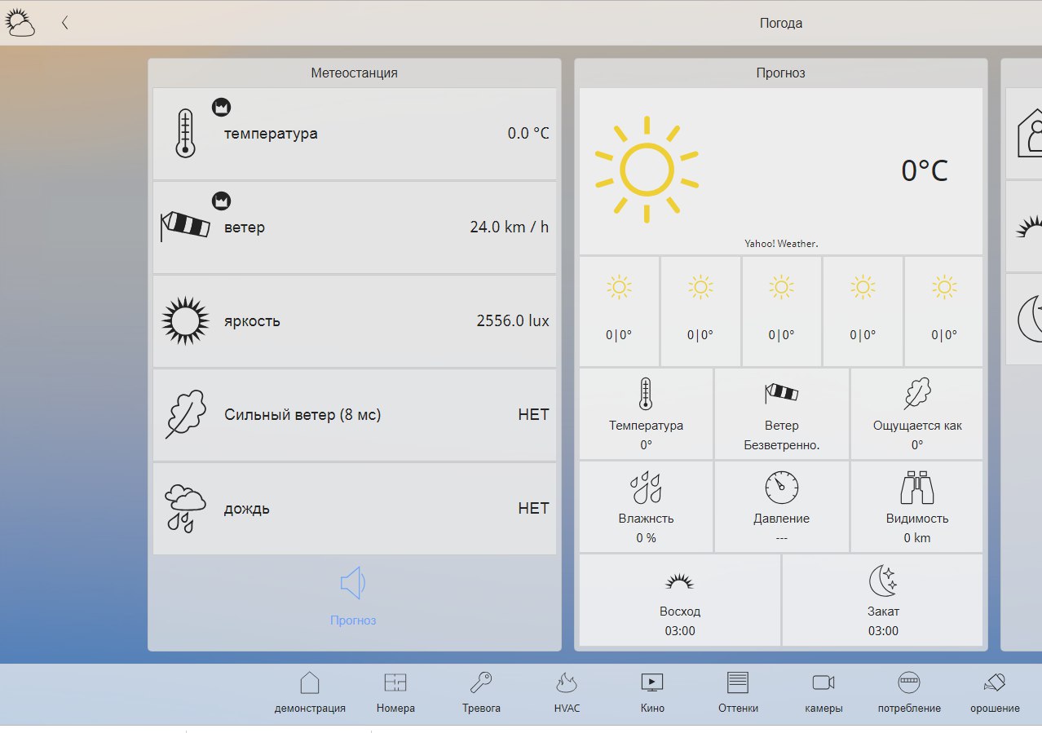Click the Метеостанция panel heading

354,73
